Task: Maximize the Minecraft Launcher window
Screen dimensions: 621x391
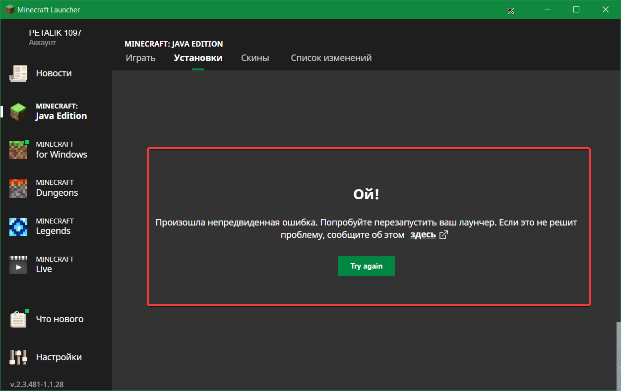Action: pos(576,9)
